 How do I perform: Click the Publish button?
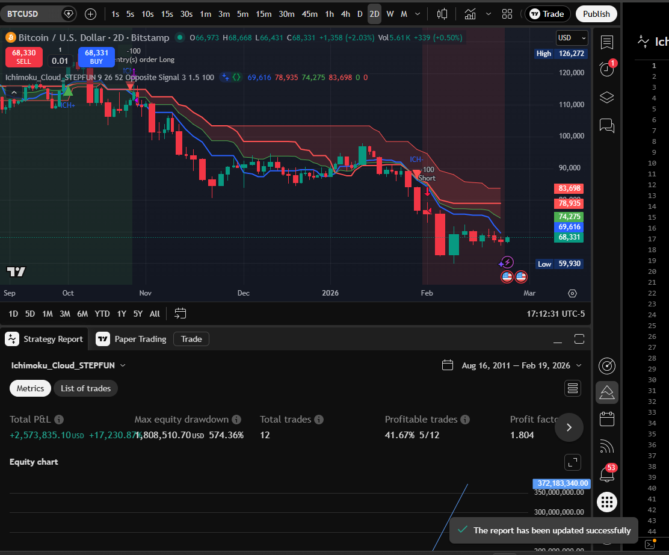click(x=596, y=13)
